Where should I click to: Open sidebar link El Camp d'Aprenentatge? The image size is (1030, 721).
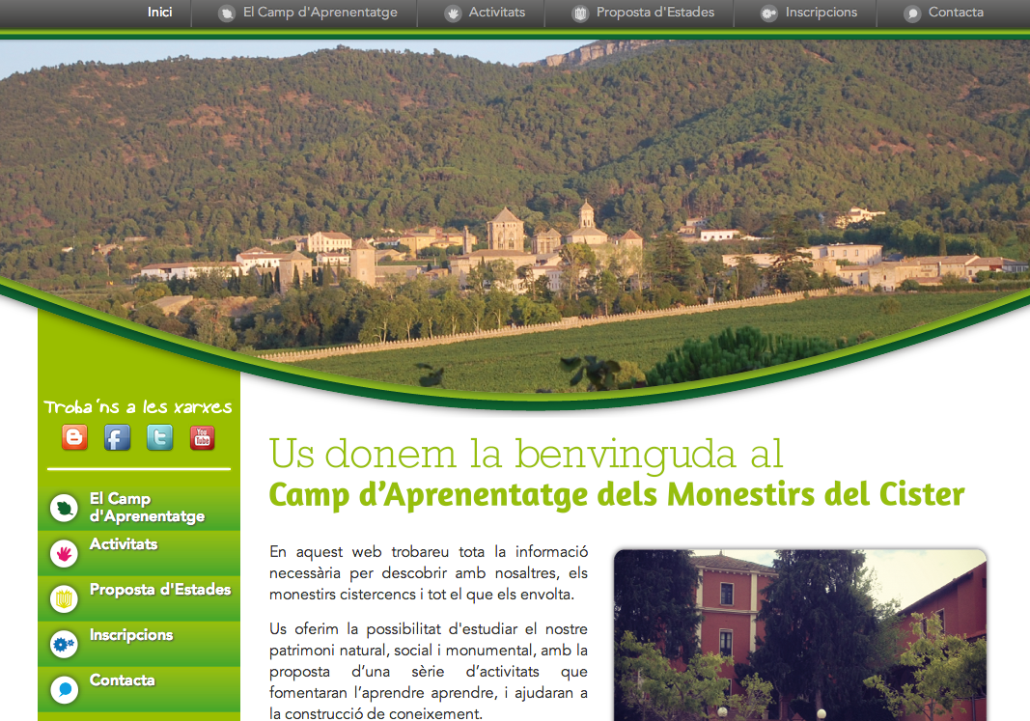(147, 508)
